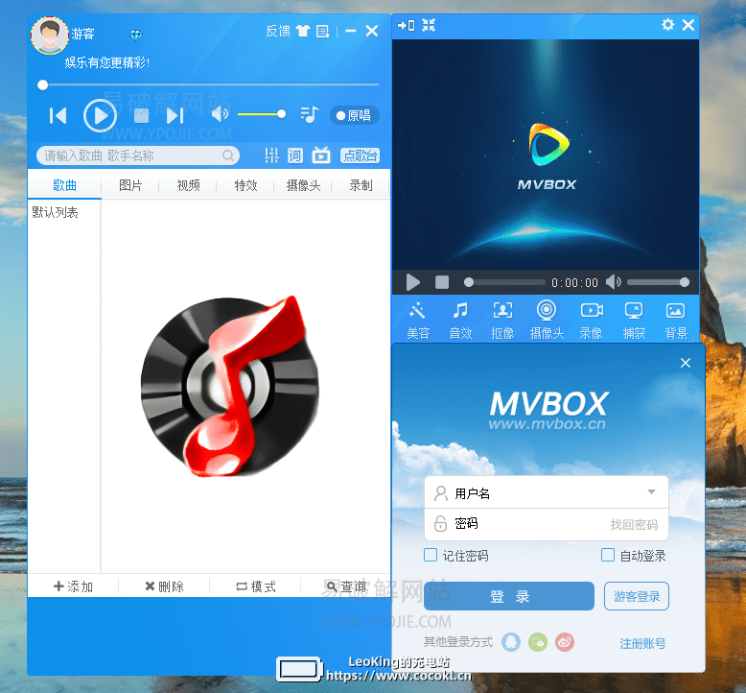Switch to the 图片 tab
746x693 pixels.
(130, 185)
